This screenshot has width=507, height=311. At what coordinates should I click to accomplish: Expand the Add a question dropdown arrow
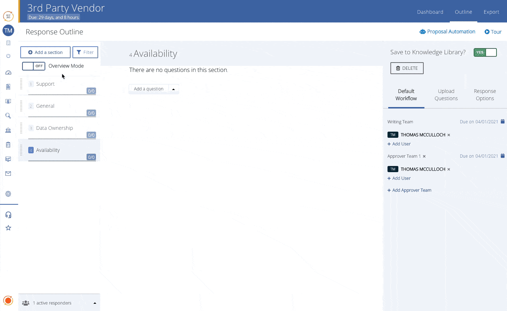pyautogui.click(x=173, y=89)
